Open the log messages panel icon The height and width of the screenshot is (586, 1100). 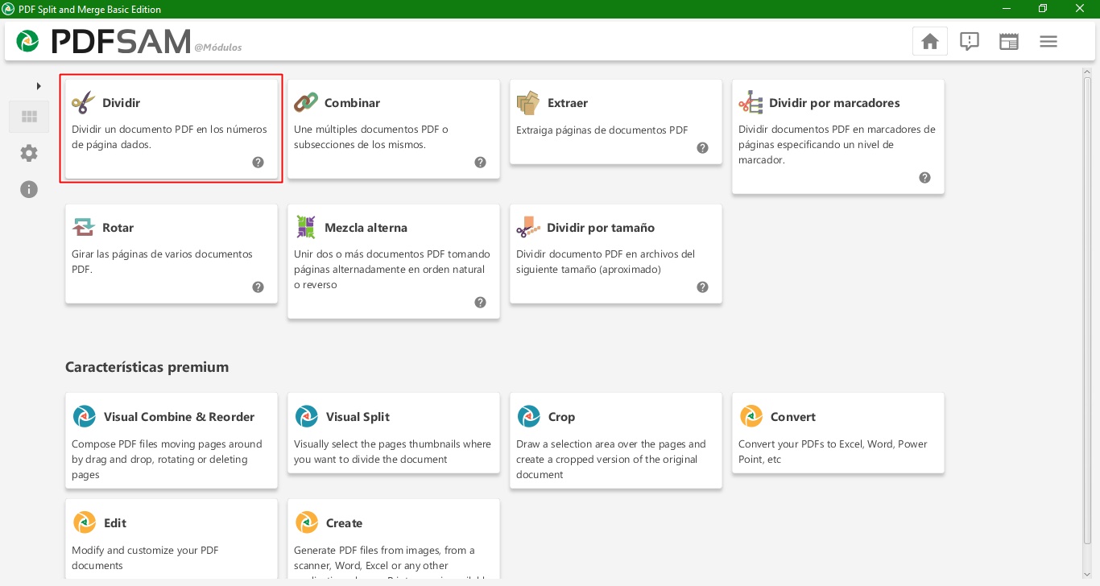(x=970, y=41)
